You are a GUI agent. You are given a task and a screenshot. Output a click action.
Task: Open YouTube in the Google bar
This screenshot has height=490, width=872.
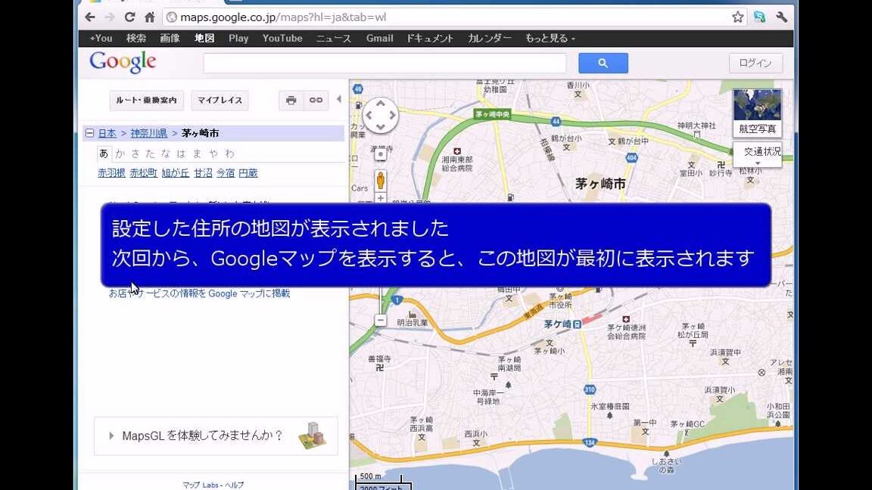click(282, 39)
